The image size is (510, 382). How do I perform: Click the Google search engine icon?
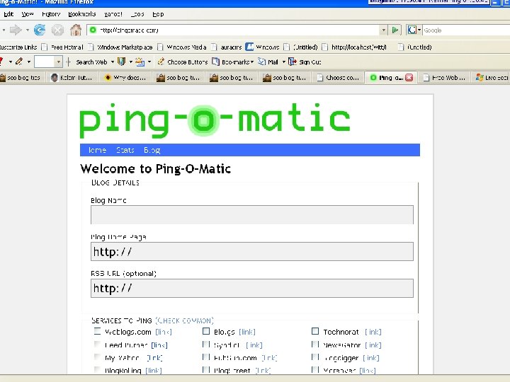(412, 30)
